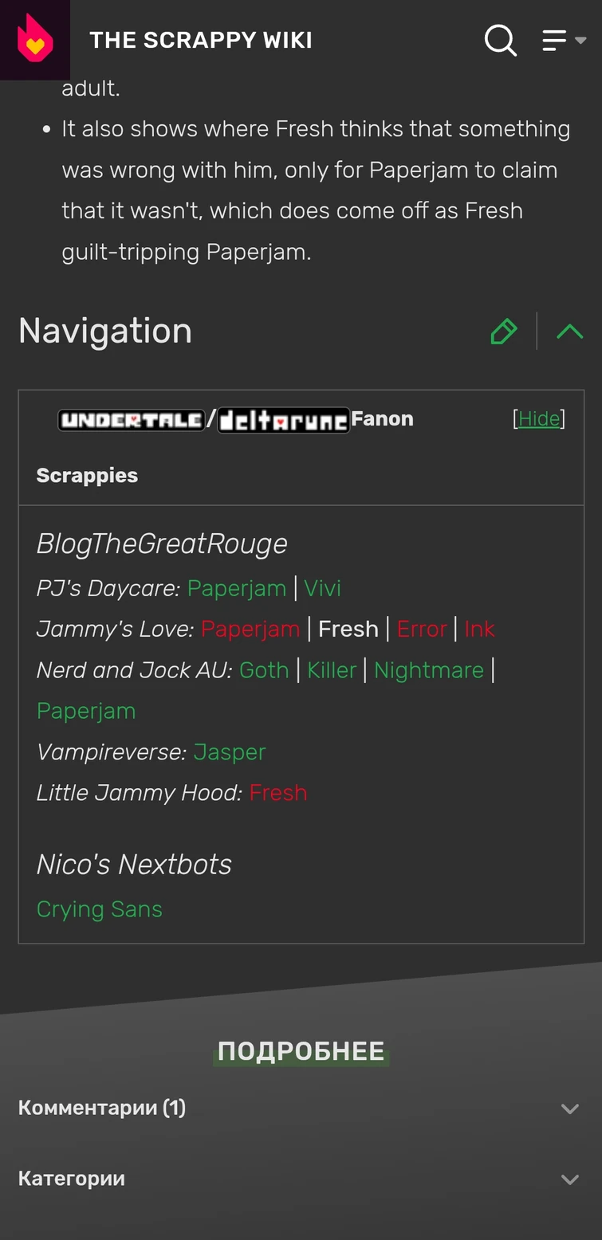Collapse the Navigation section chevron
This screenshot has height=1240, width=602.
click(x=569, y=332)
